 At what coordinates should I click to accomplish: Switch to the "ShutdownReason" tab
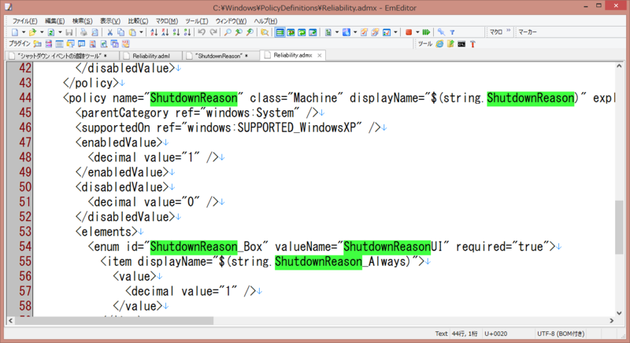pos(221,56)
